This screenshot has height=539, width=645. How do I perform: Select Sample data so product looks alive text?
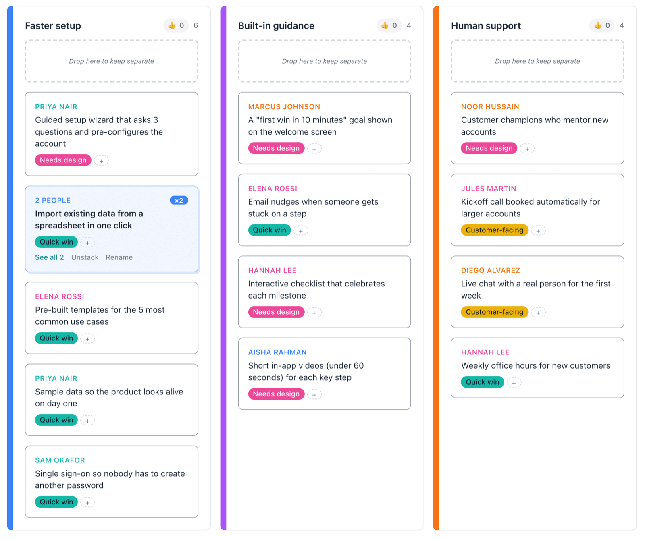coord(109,398)
